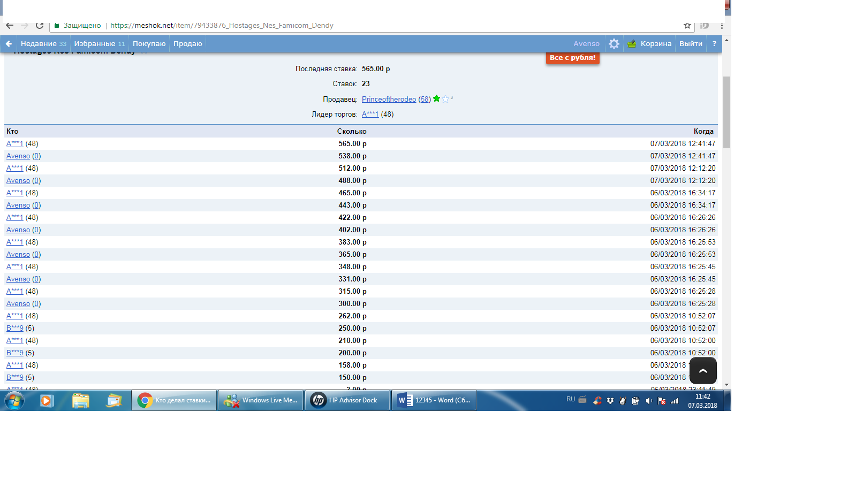
Task: Open the power plug tray icon
Action: tap(635, 401)
